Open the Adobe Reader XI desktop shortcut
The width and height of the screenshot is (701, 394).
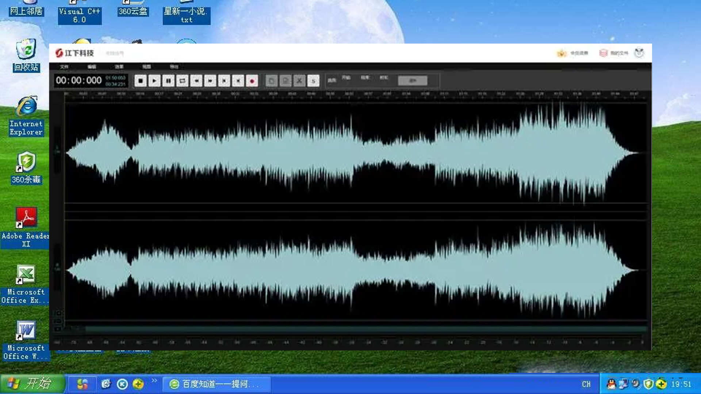click(26, 228)
